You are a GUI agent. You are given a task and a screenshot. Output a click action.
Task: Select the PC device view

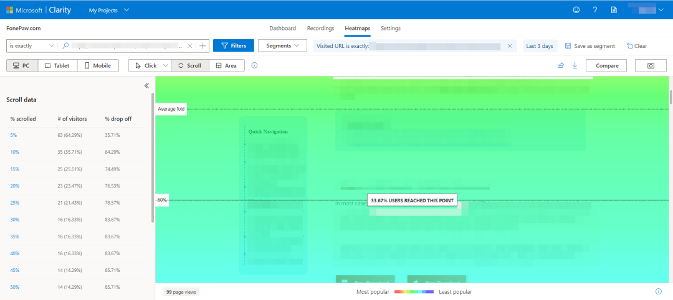(x=22, y=65)
